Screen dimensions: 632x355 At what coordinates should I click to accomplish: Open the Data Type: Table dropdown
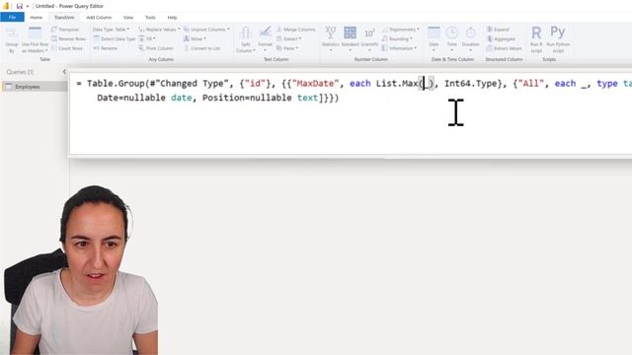point(111,30)
